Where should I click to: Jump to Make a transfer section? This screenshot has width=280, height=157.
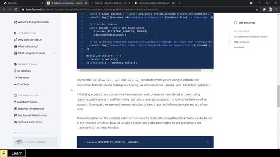pyautogui.click(x=241, y=42)
